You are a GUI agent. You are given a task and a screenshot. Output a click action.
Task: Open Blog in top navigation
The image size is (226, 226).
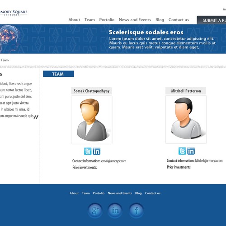coord(160,20)
